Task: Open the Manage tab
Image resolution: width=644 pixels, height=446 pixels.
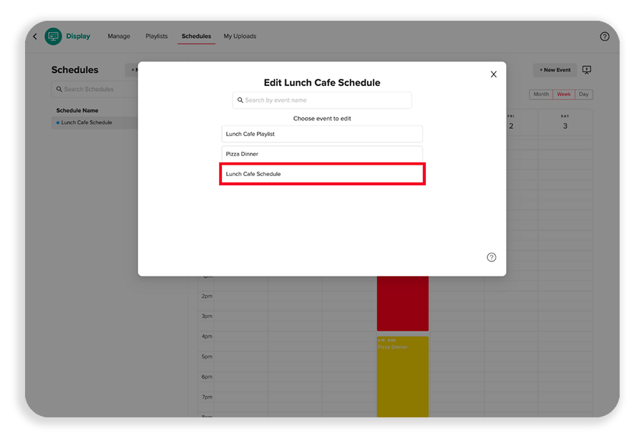Action: point(119,37)
